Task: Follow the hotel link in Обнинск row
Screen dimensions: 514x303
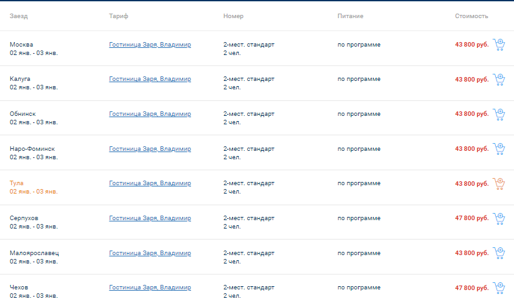Action: pyautogui.click(x=150, y=114)
